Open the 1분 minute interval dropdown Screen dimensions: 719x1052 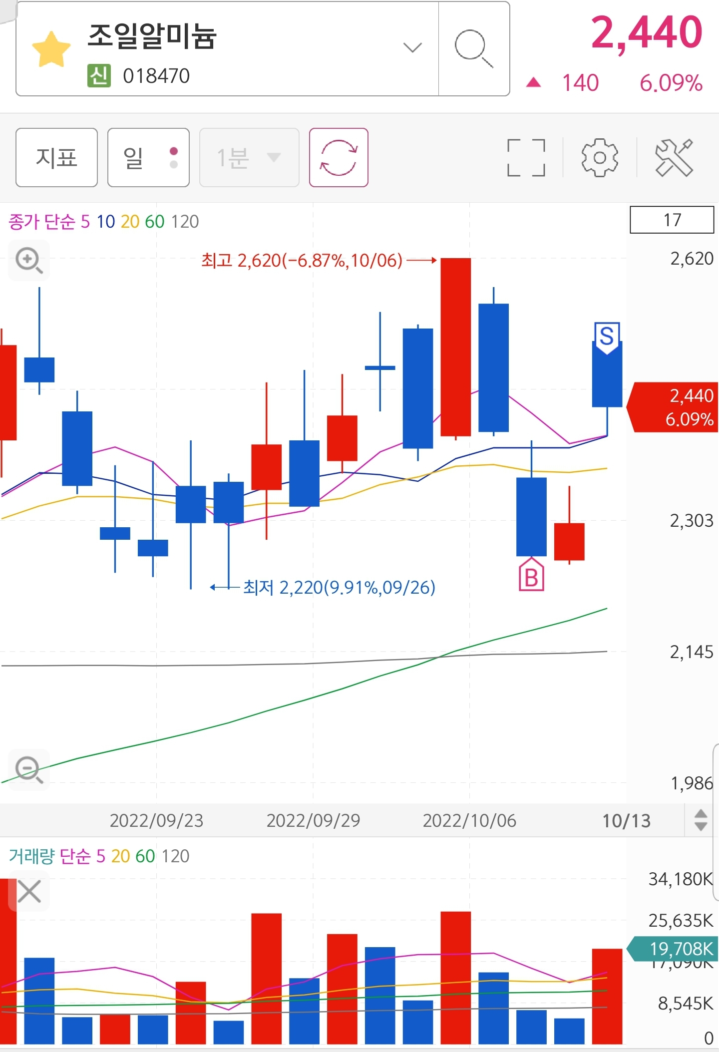coord(249,157)
